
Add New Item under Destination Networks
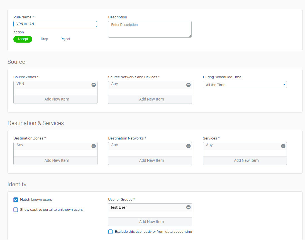tap(150, 161)
